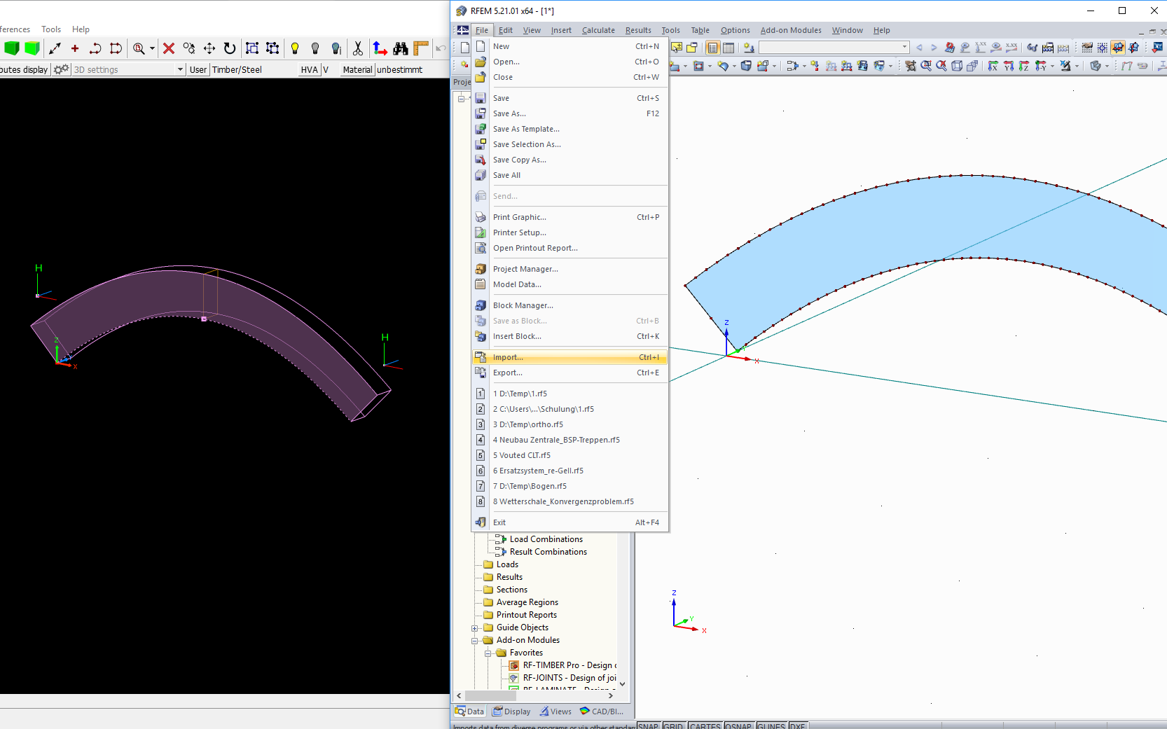The width and height of the screenshot is (1167, 729).
Task: Click the binoculars search icon
Action: [400, 48]
